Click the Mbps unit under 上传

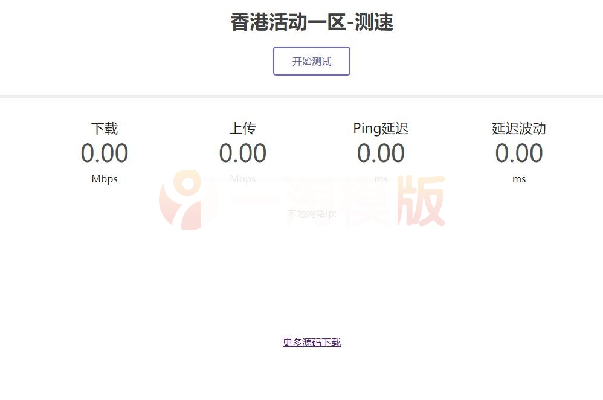[243, 179]
